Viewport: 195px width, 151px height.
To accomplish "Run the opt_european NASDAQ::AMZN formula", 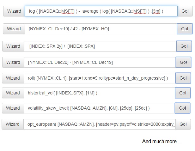I will click(183, 124).
